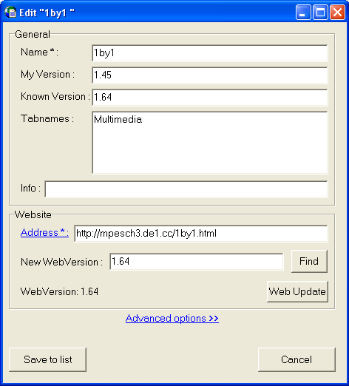The image size is (349, 386).
Task: Save the entry with Save to list
Action: click(x=48, y=359)
